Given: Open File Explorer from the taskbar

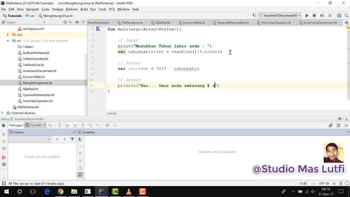Looking at the screenshot, I should (74, 192).
